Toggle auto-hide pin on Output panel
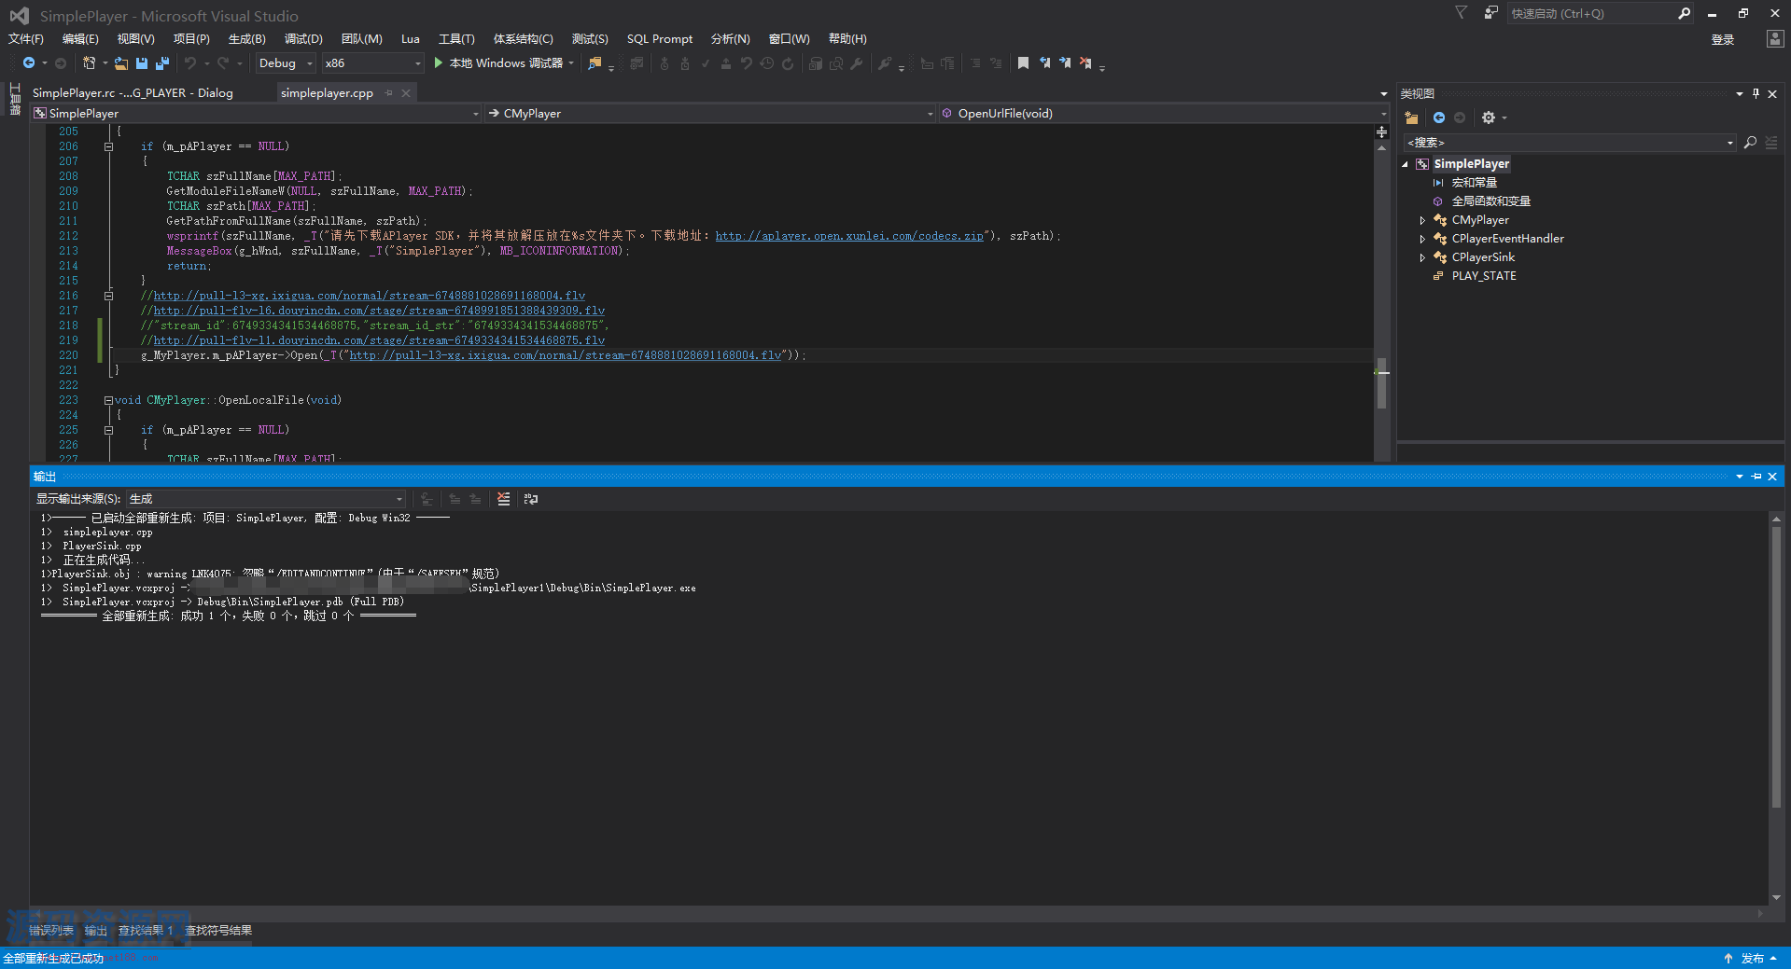Viewport: 1791px width, 969px height. coord(1756,477)
